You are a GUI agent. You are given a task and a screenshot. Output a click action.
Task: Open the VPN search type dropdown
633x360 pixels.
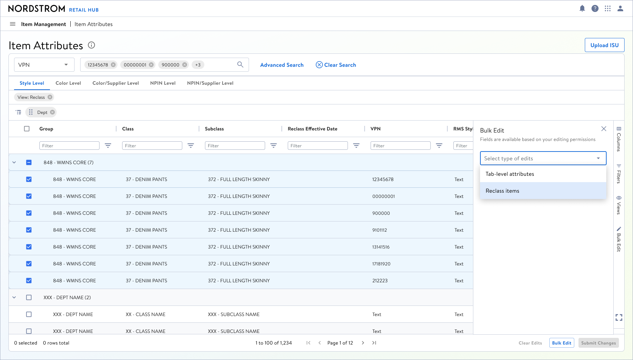click(44, 65)
